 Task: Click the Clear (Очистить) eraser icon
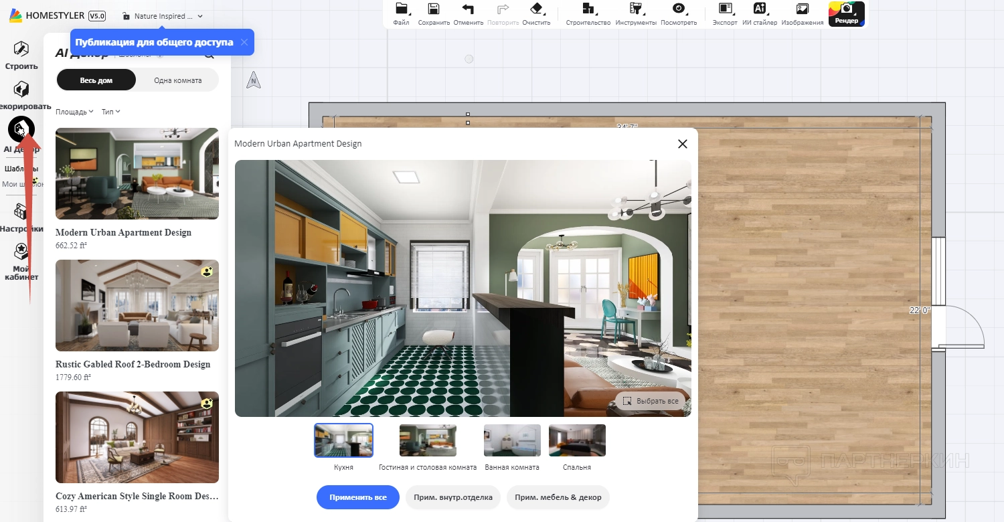click(536, 9)
